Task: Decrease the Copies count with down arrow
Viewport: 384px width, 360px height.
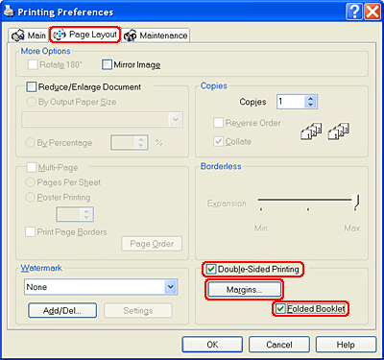Action: [x=310, y=105]
